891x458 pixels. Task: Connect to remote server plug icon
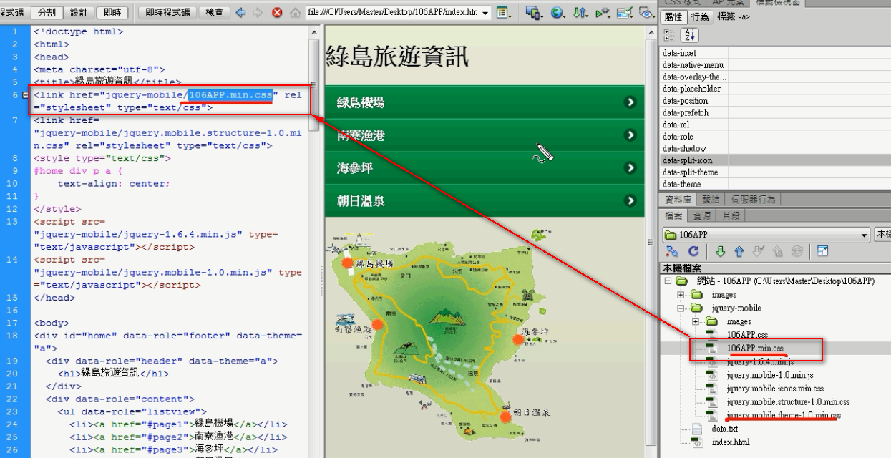(672, 251)
